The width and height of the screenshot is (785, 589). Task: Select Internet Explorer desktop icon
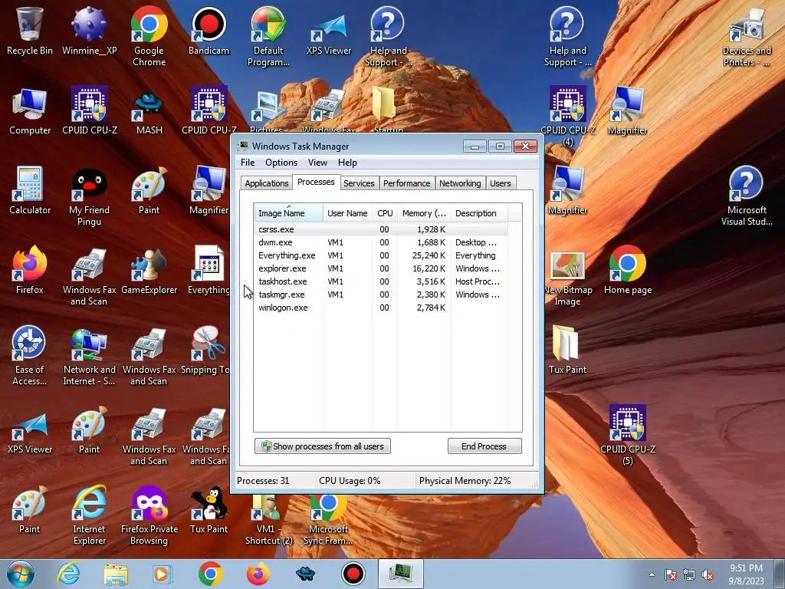pos(89,515)
